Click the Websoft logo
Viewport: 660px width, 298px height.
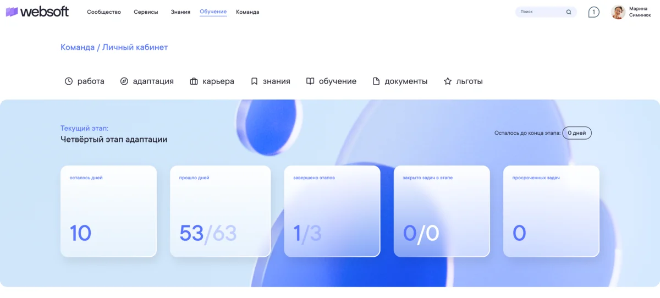37,12
